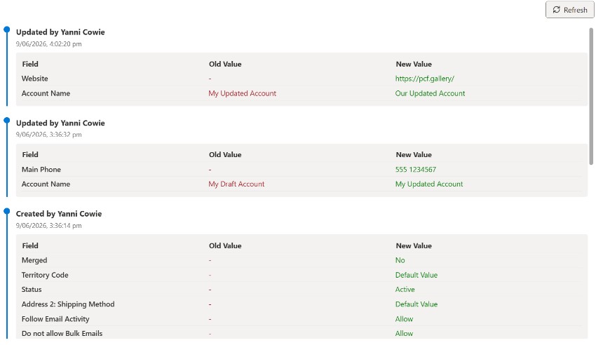The width and height of the screenshot is (596, 345).
Task: Click the vertical scrollbar thumb
Action: [591, 97]
